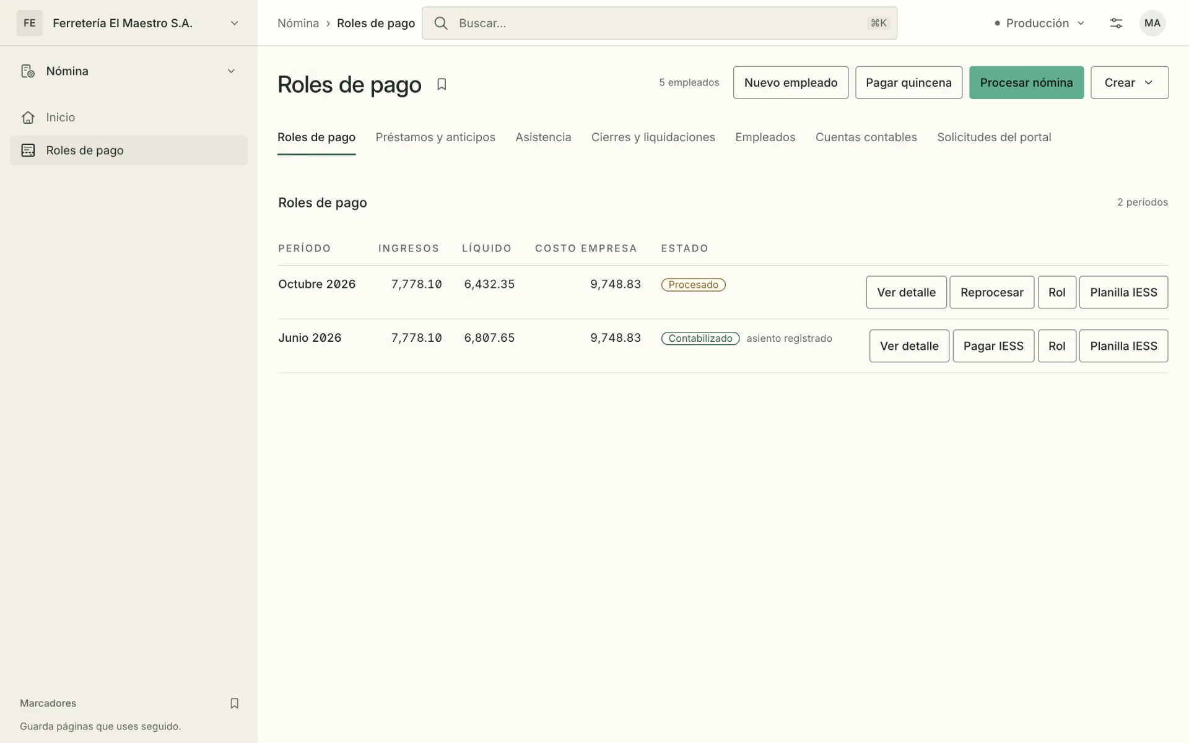Open the display settings sliders icon
This screenshot has width=1189, height=743.
click(x=1116, y=23)
